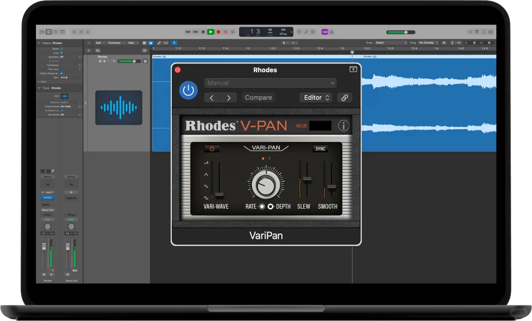Open the Mixer sliders icon

[x=81, y=32]
